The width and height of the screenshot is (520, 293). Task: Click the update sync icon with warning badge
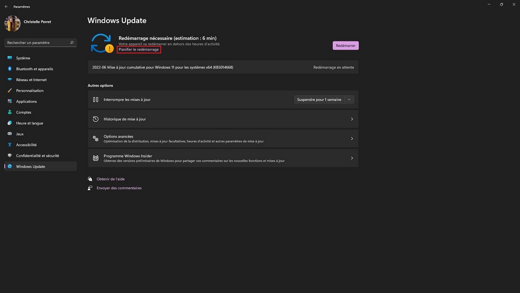click(101, 43)
